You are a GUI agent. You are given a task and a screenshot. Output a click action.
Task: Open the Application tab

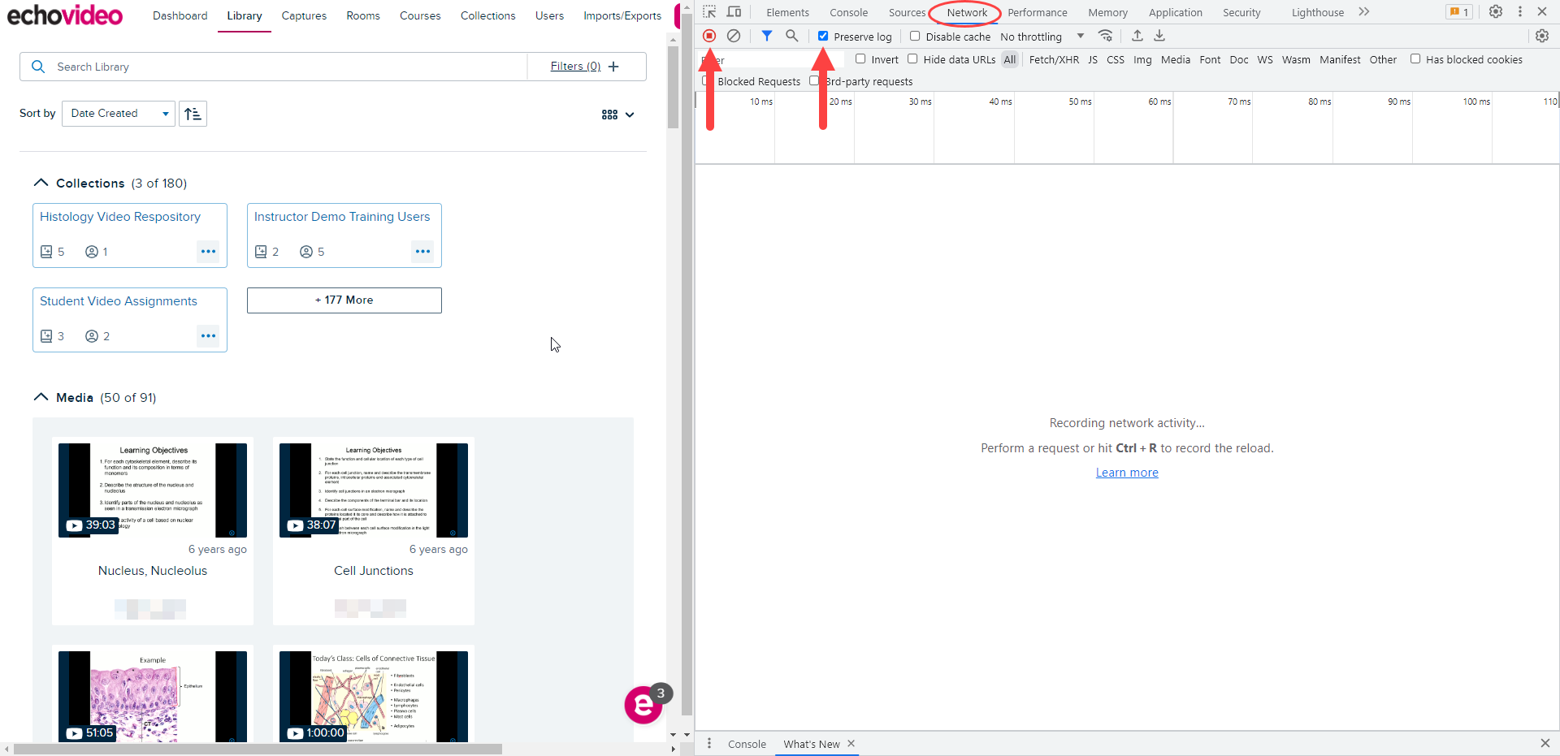[1175, 12]
